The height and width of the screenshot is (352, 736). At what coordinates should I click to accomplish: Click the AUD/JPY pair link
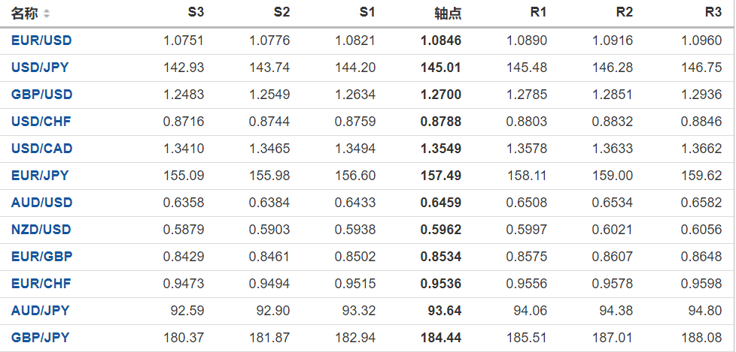coord(40,311)
